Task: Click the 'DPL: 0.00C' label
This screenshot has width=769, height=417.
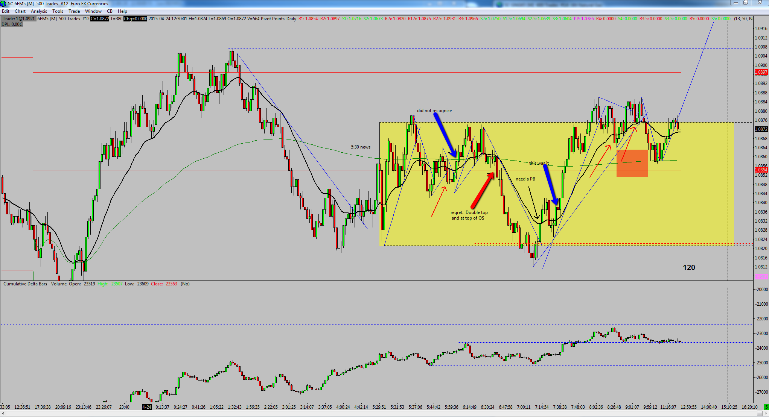Action: pos(12,24)
